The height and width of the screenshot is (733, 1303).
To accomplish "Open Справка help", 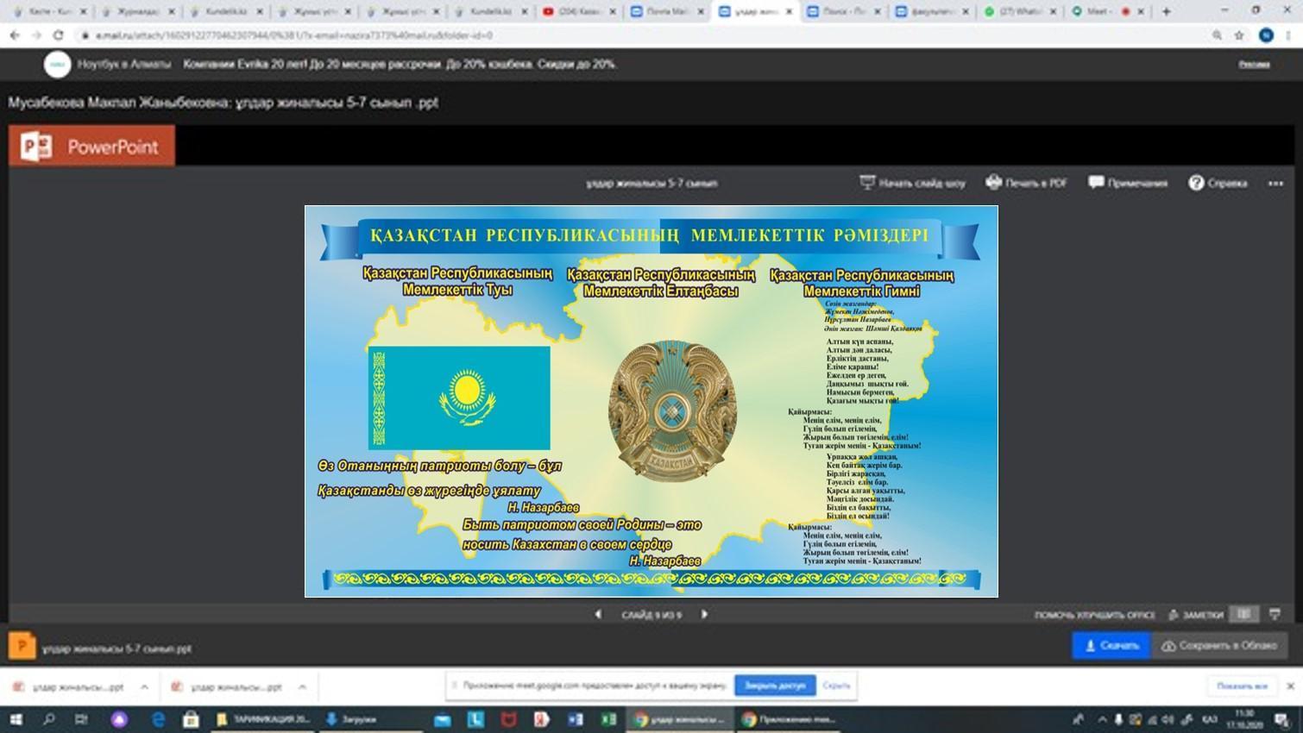I will click(1218, 183).
